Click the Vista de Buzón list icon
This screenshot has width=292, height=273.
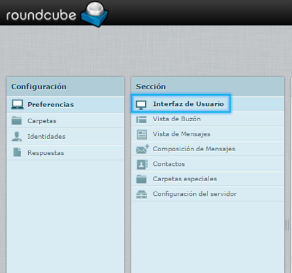(141, 119)
